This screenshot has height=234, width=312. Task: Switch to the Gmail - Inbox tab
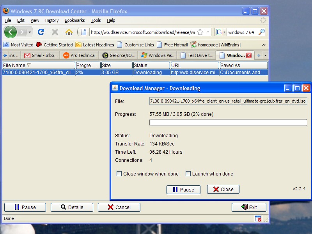click(41, 55)
